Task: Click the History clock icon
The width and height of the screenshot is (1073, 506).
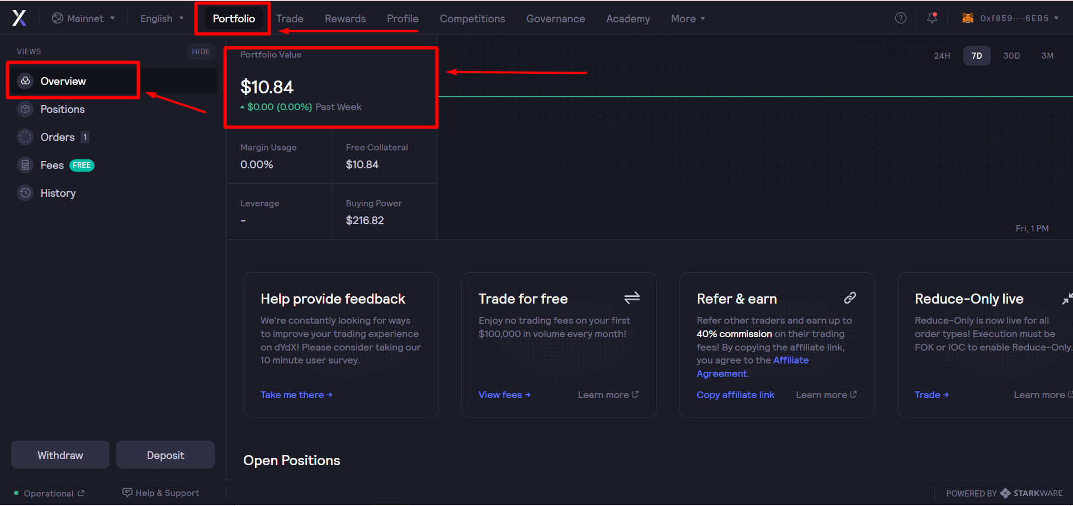Action: pos(25,193)
